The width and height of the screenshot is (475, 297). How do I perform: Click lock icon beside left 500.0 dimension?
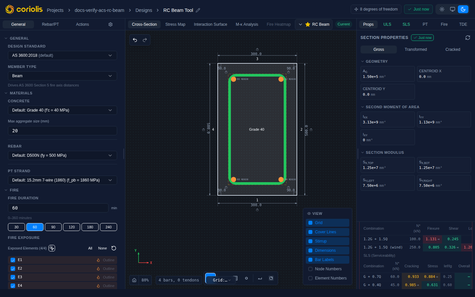(x=203, y=130)
